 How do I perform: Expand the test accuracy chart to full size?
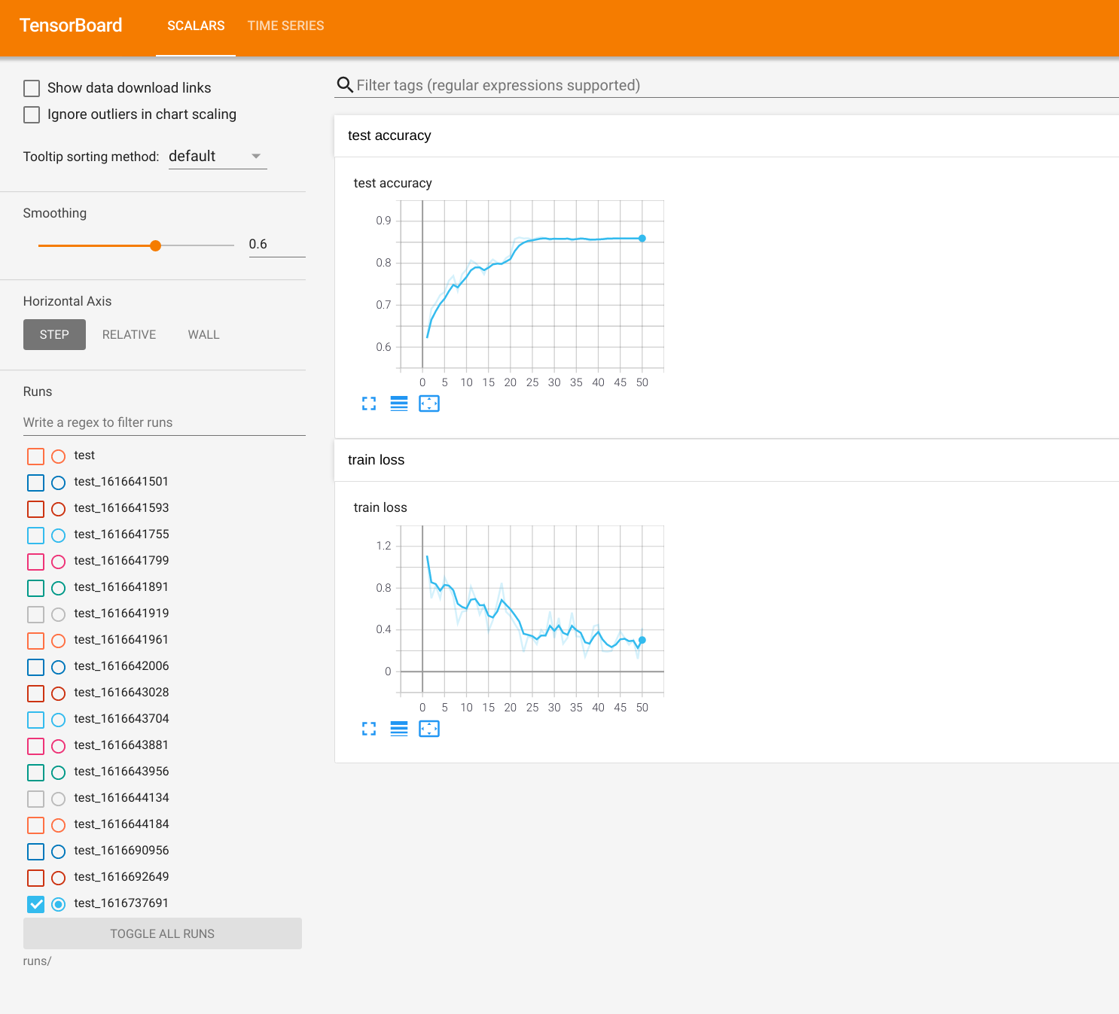(369, 404)
